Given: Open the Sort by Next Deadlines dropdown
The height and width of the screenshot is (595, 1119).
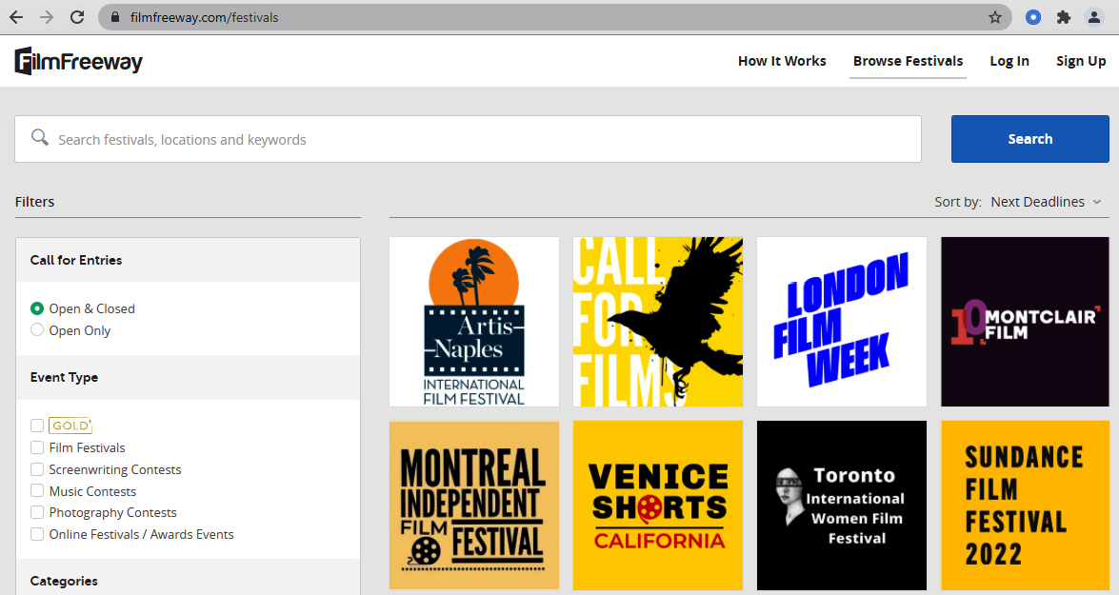Looking at the screenshot, I should click(1047, 202).
